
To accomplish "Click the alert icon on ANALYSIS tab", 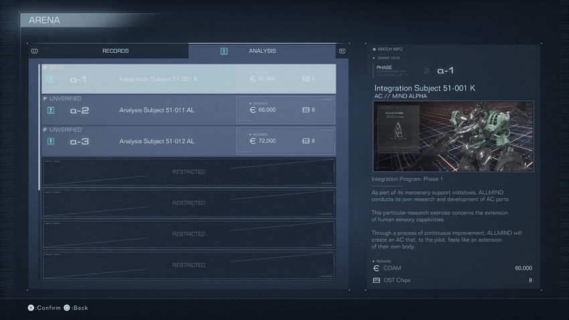I will (224, 51).
